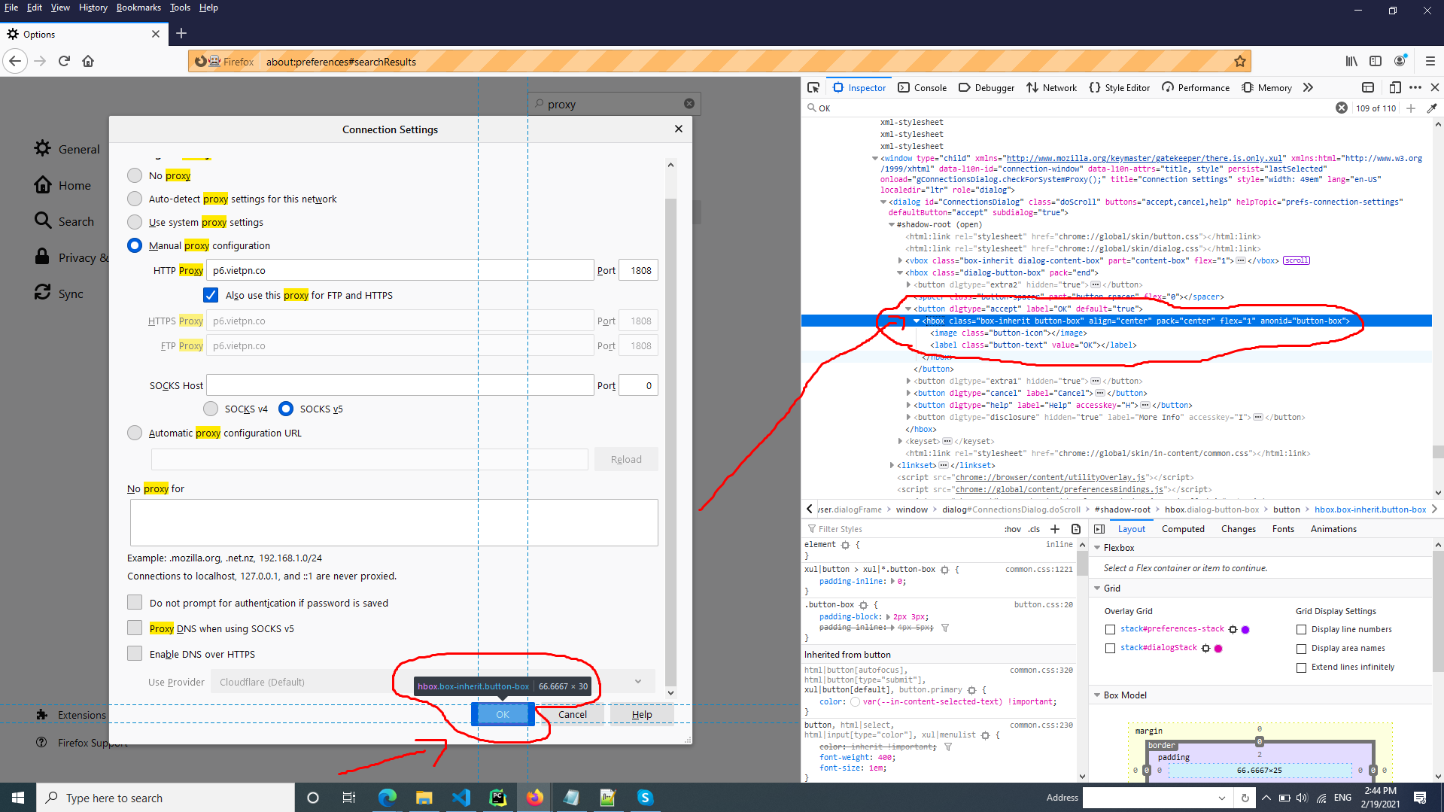Screen dimensions: 1444x812
Task: Check Enable DNS over HTTPS
Action: click(x=135, y=653)
